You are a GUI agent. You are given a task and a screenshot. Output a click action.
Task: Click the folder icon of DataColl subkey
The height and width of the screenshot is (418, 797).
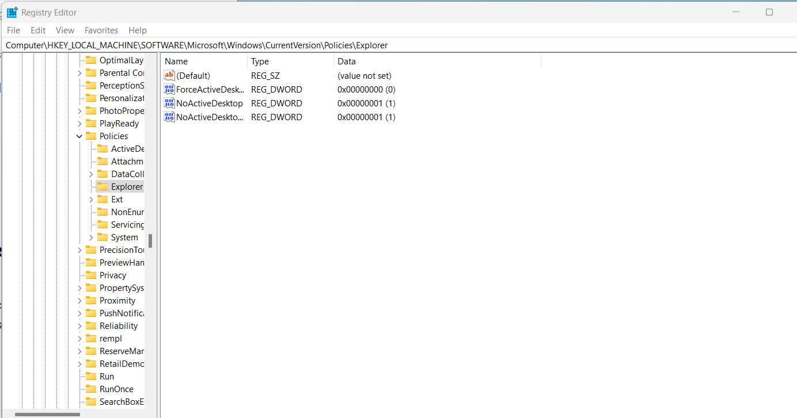pos(103,174)
